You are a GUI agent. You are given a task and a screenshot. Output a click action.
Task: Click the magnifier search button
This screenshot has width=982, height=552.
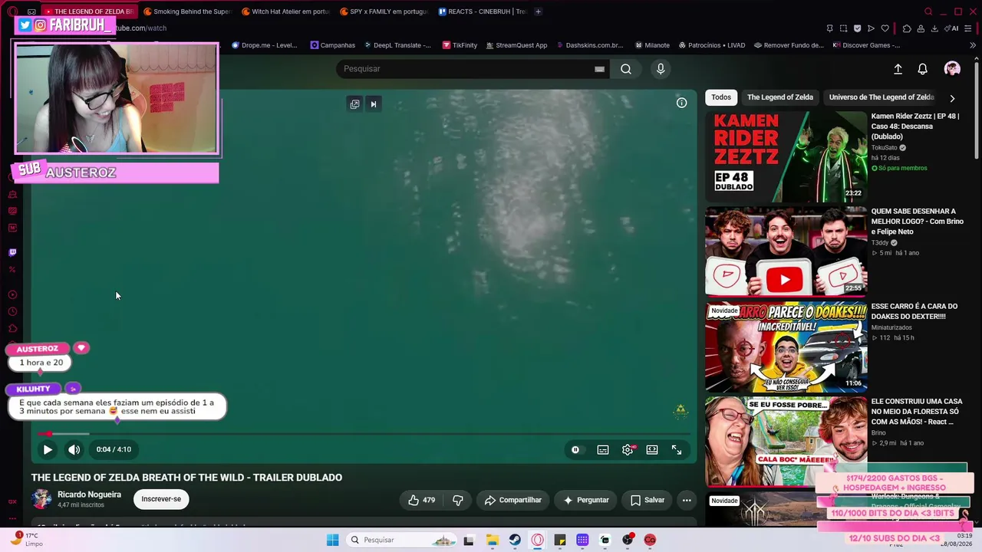626,69
